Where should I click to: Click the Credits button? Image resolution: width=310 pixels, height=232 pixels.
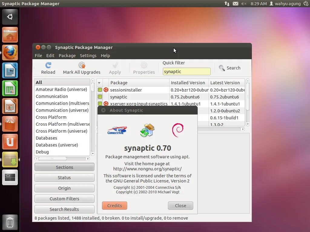tap(114, 205)
